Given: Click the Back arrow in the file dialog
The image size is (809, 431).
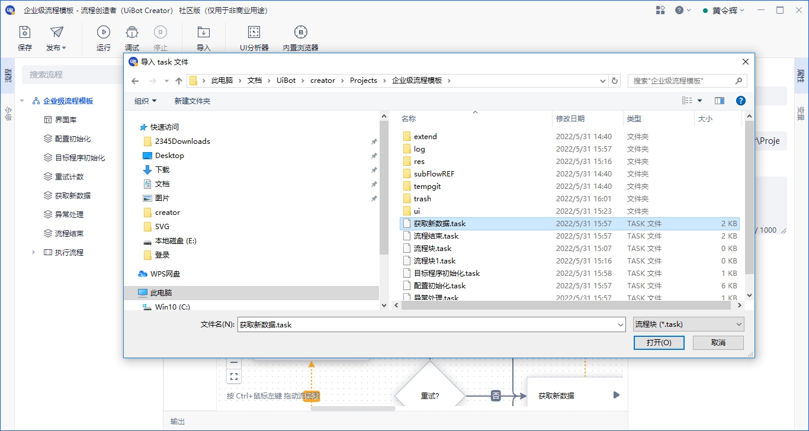Looking at the screenshot, I should point(135,81).
